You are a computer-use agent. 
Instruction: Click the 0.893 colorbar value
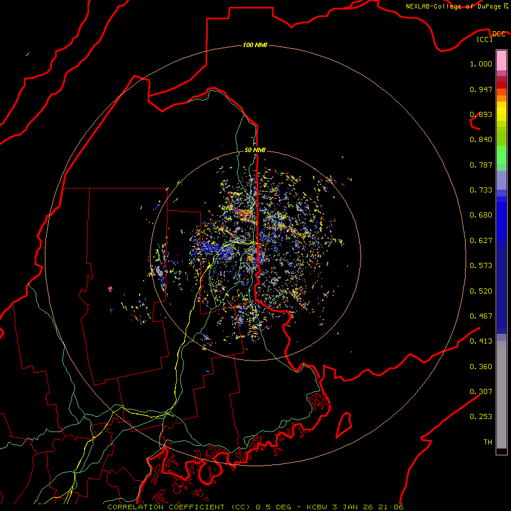click(x=481, y=114)
